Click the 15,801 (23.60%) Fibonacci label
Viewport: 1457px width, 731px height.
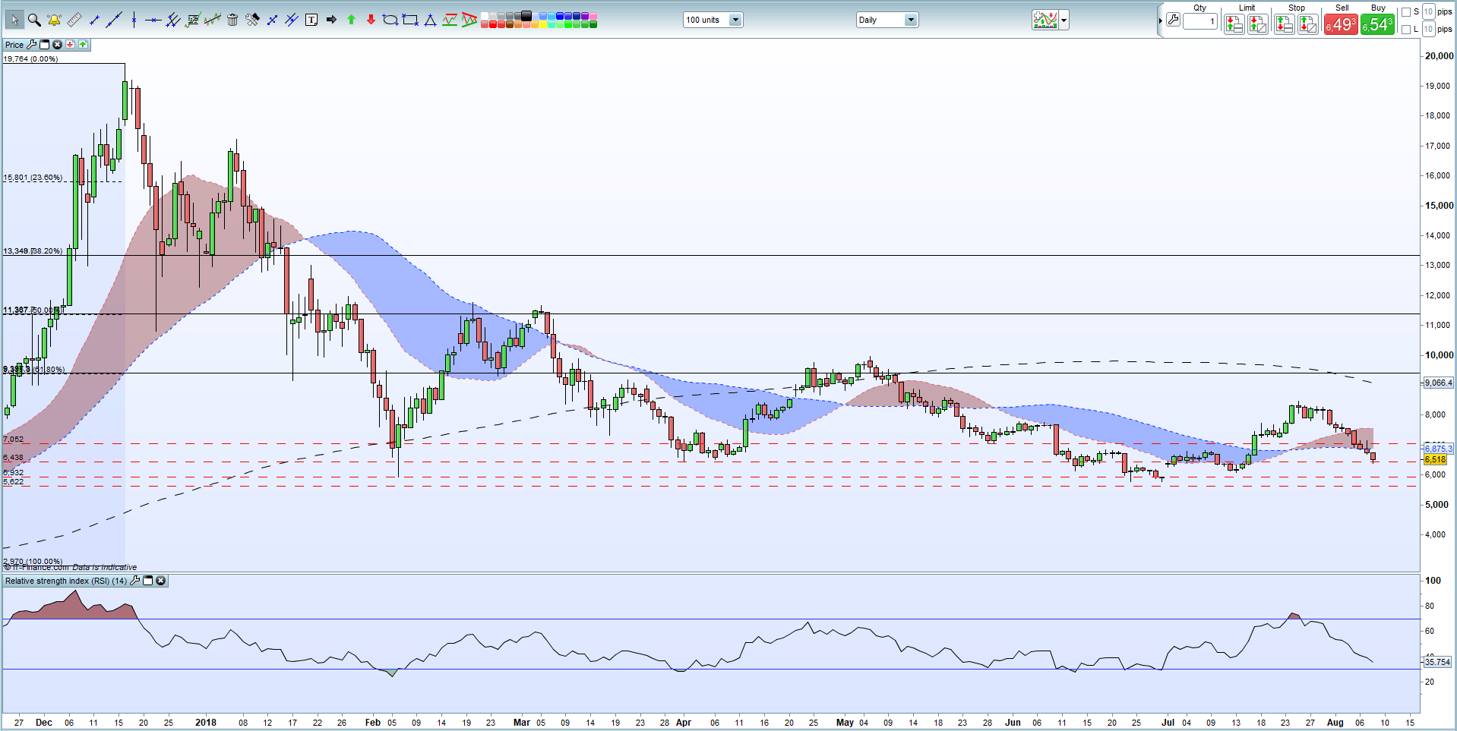[x=33, y=178]
